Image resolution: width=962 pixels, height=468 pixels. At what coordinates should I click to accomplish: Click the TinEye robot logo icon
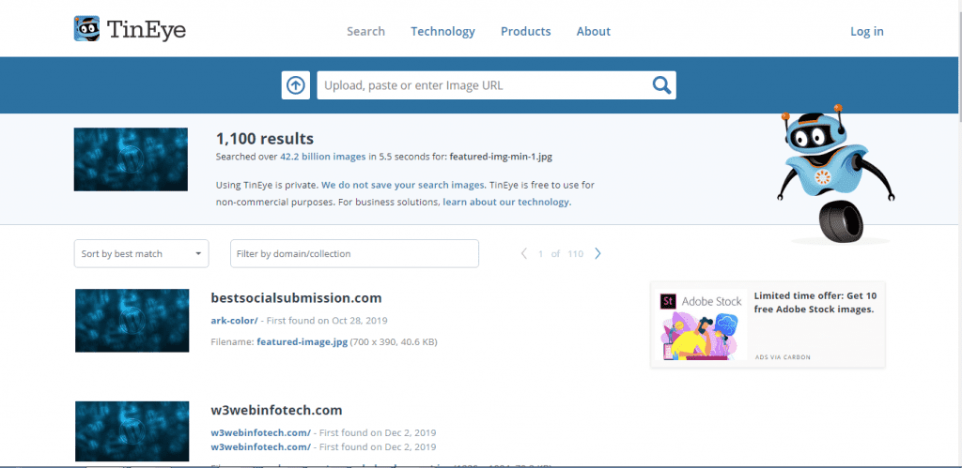[86, 29]
